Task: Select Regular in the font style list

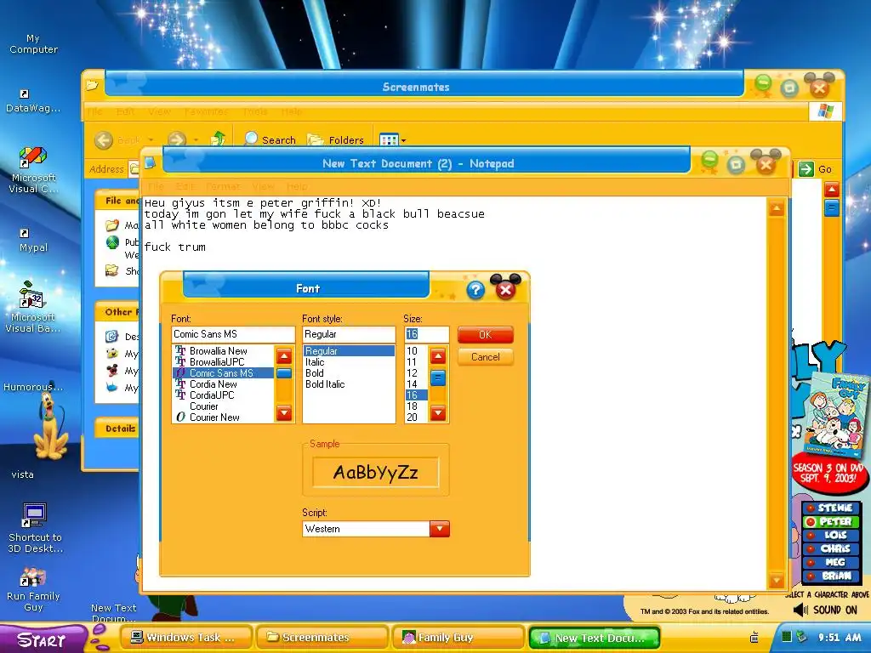Action: (349, 351)
